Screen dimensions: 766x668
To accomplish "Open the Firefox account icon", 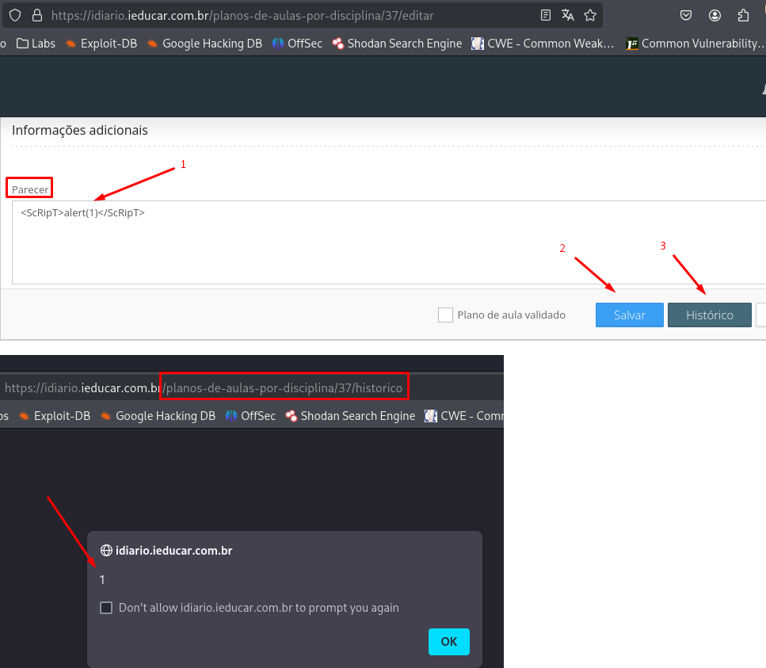I will [x=715, y=16].
